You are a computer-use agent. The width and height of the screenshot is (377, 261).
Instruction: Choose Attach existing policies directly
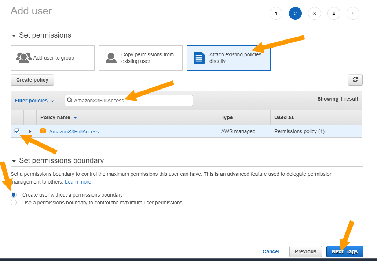click(x=228, y=58)
